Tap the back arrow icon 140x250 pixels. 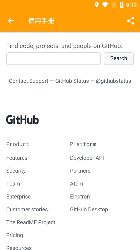[x=11, y=21]
